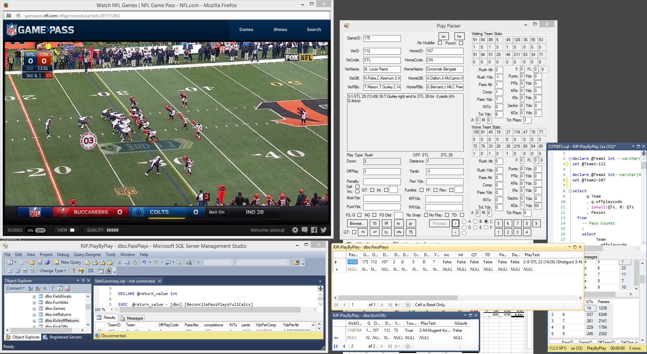The height and width of the screenshot is (354, 647).
Task: Close the StatSummary.sql tab with its X
Action: [160, 281]
